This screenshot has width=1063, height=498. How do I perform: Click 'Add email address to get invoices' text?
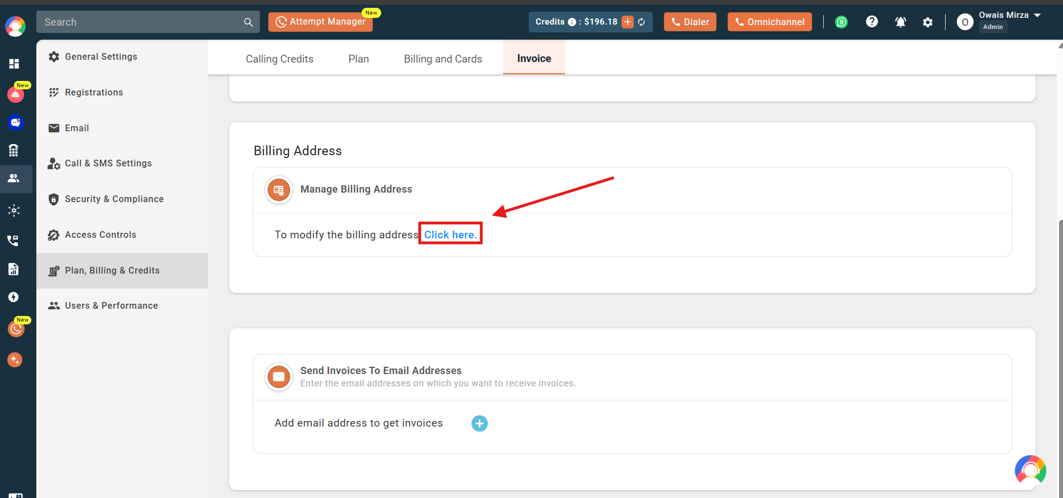pyautogui.click(x=359, y=423)
